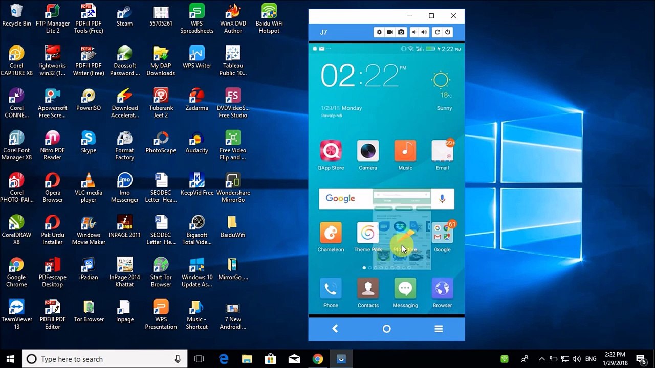Select the Zadarma desktop shortcut
Viewport: 655px width, 368px height.
[x=197, y=100]
